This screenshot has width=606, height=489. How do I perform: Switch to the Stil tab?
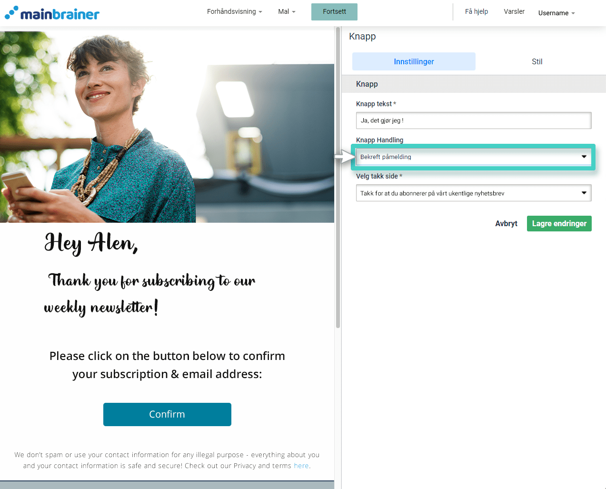[x=537, y=61]
